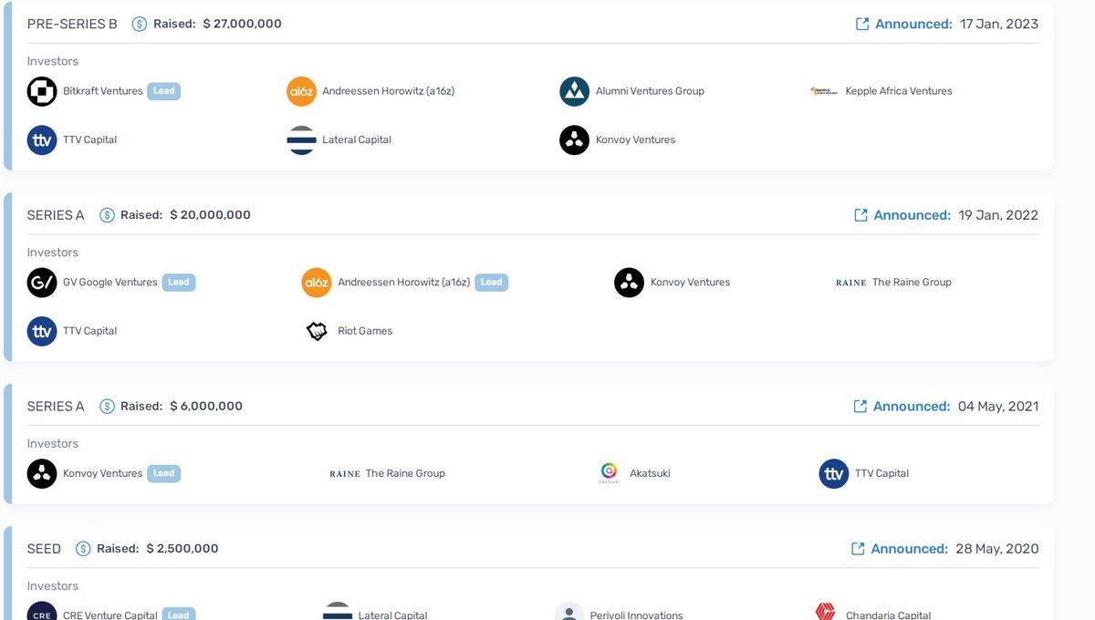Image resolution: width=1095 pixels, height=620 pixels.
Task: Click Alumni Ventures Group logo
Action: point(574,91)
